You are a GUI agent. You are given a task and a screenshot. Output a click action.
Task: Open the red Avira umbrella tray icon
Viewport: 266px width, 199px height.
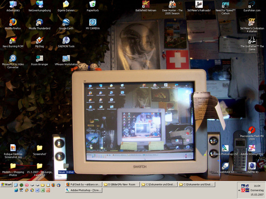(243, 190)
